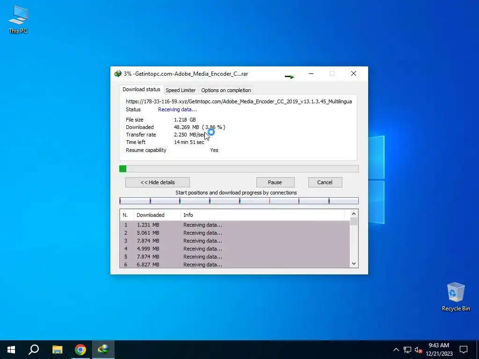Pause the current download
Screen dimensions: 479x359
click(275, 182)
